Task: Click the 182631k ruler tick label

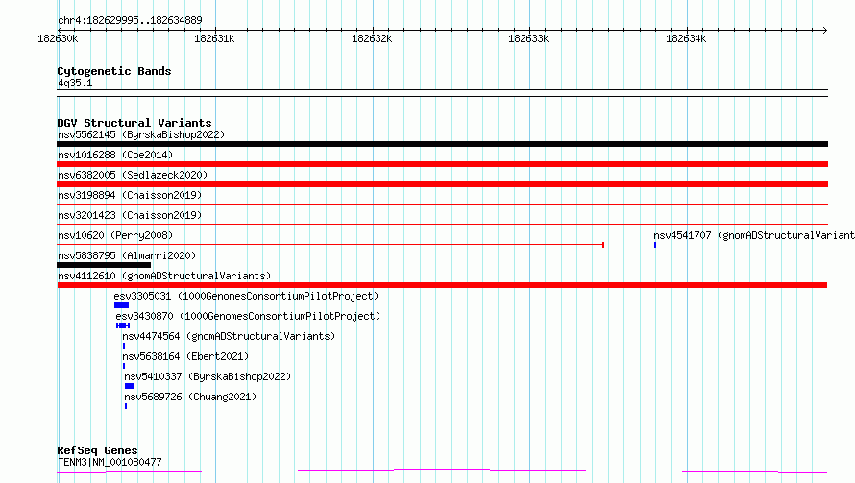Action: coord(214,38)
